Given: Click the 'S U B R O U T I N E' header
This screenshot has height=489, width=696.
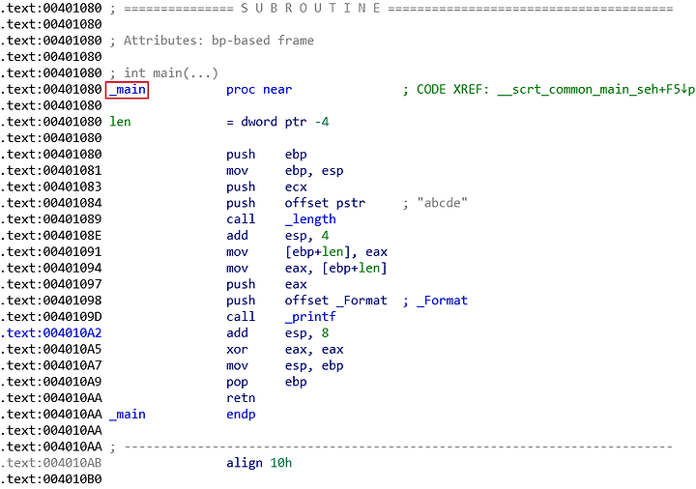Looking at the screenshot, I should point(310,8).
